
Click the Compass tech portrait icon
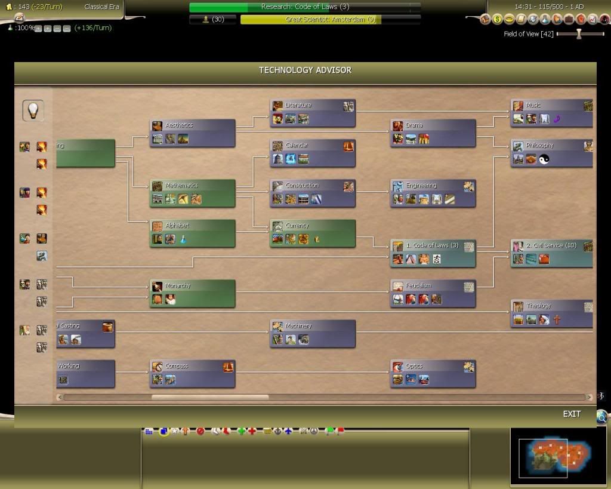coord(157,367)
